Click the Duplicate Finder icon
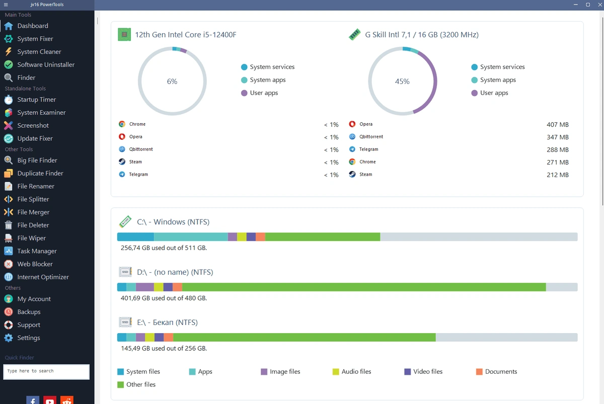604x404 pixels. 8,173
